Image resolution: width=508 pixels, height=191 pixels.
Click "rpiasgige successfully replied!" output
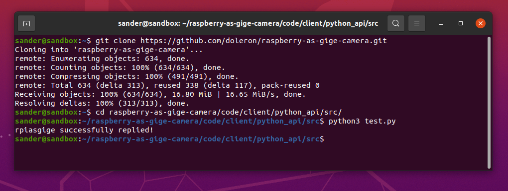[84, 130]
